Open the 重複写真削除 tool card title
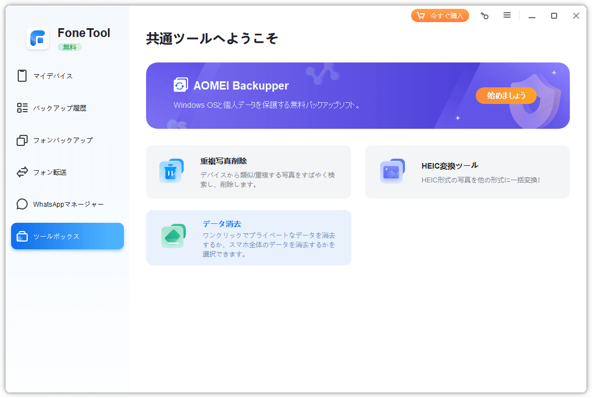 [x=224, y=161]
